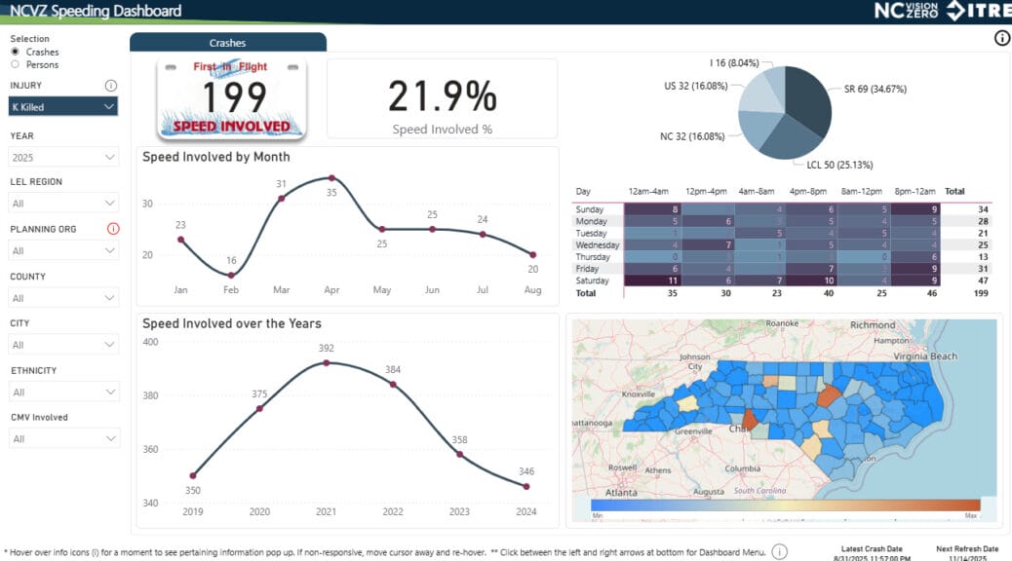Click the First in Flight license plate image
This screenshot has width=1012, height=561.
tap(232, 98)
